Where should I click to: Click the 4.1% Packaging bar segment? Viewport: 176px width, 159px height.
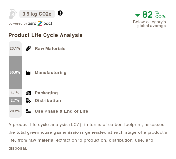tap(15, 93)
